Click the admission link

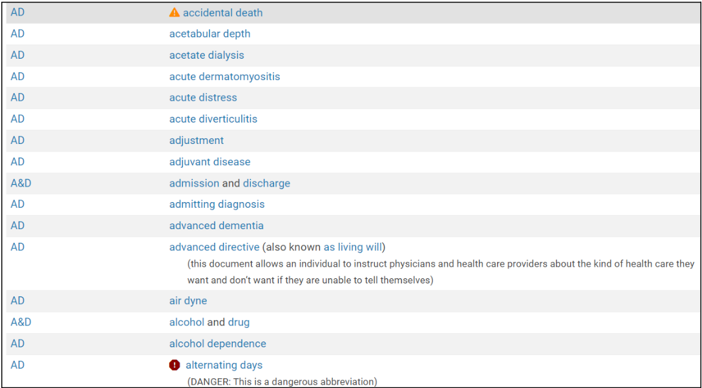pyautogui.click(x=194, y=183)
